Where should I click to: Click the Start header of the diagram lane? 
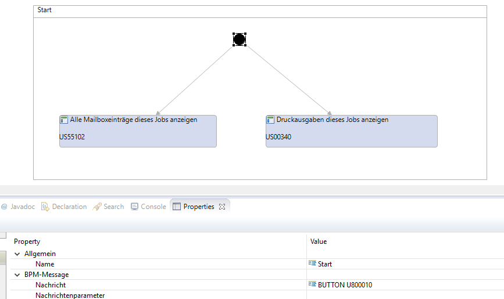(260, 12)
